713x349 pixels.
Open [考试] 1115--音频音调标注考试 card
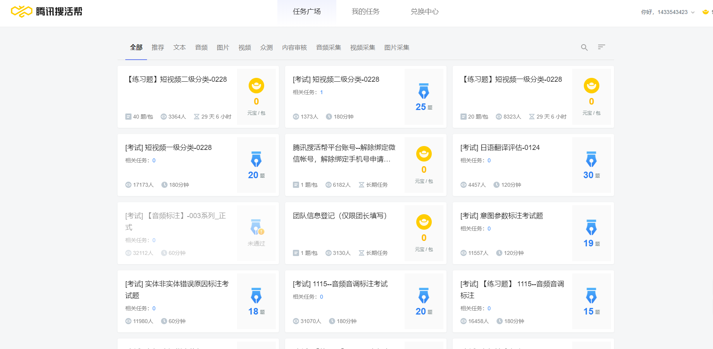(x=340, y=284)
